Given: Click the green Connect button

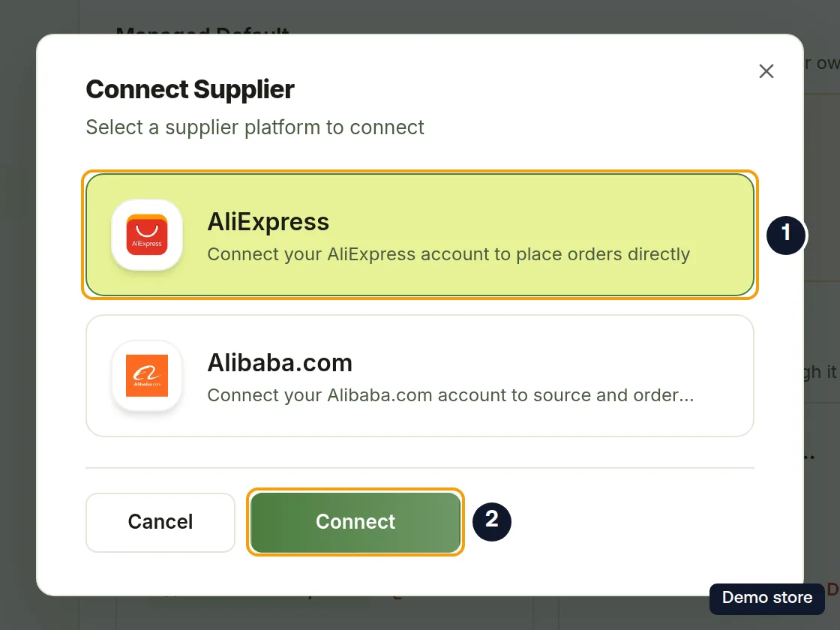Looking at the screenshot, I should [355, 522].
